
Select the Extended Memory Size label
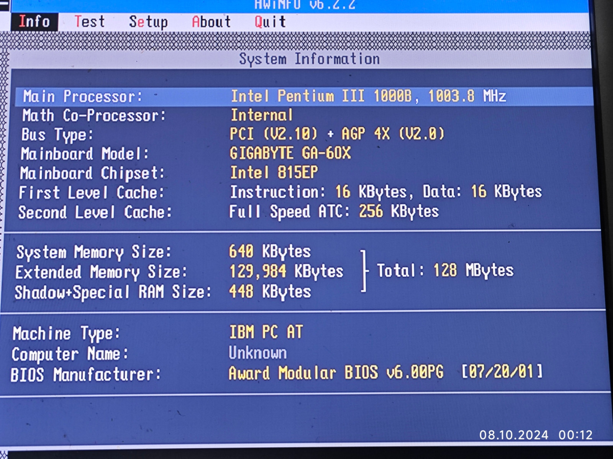pos(101,272)
